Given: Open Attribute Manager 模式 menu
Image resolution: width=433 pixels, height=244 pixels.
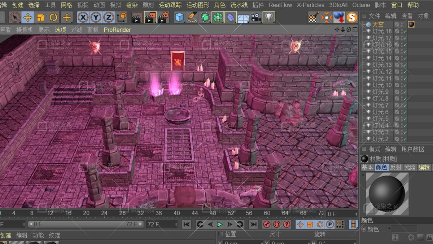Looking at the screenshot, I should tap(375, 149).
